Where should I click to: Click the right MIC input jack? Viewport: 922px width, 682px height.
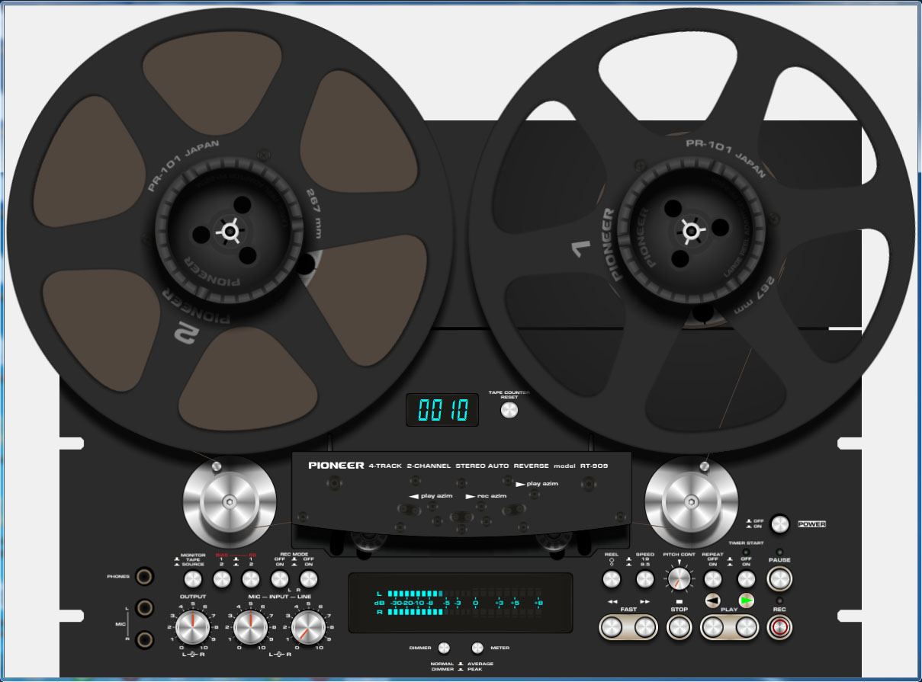pyautogui.click(x=143, y=639)
